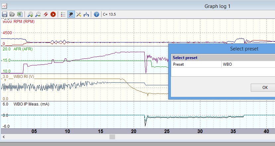The image size is (275, 146).
Task: Click the blue caliper measure tool icon
Action: (86, 14)
